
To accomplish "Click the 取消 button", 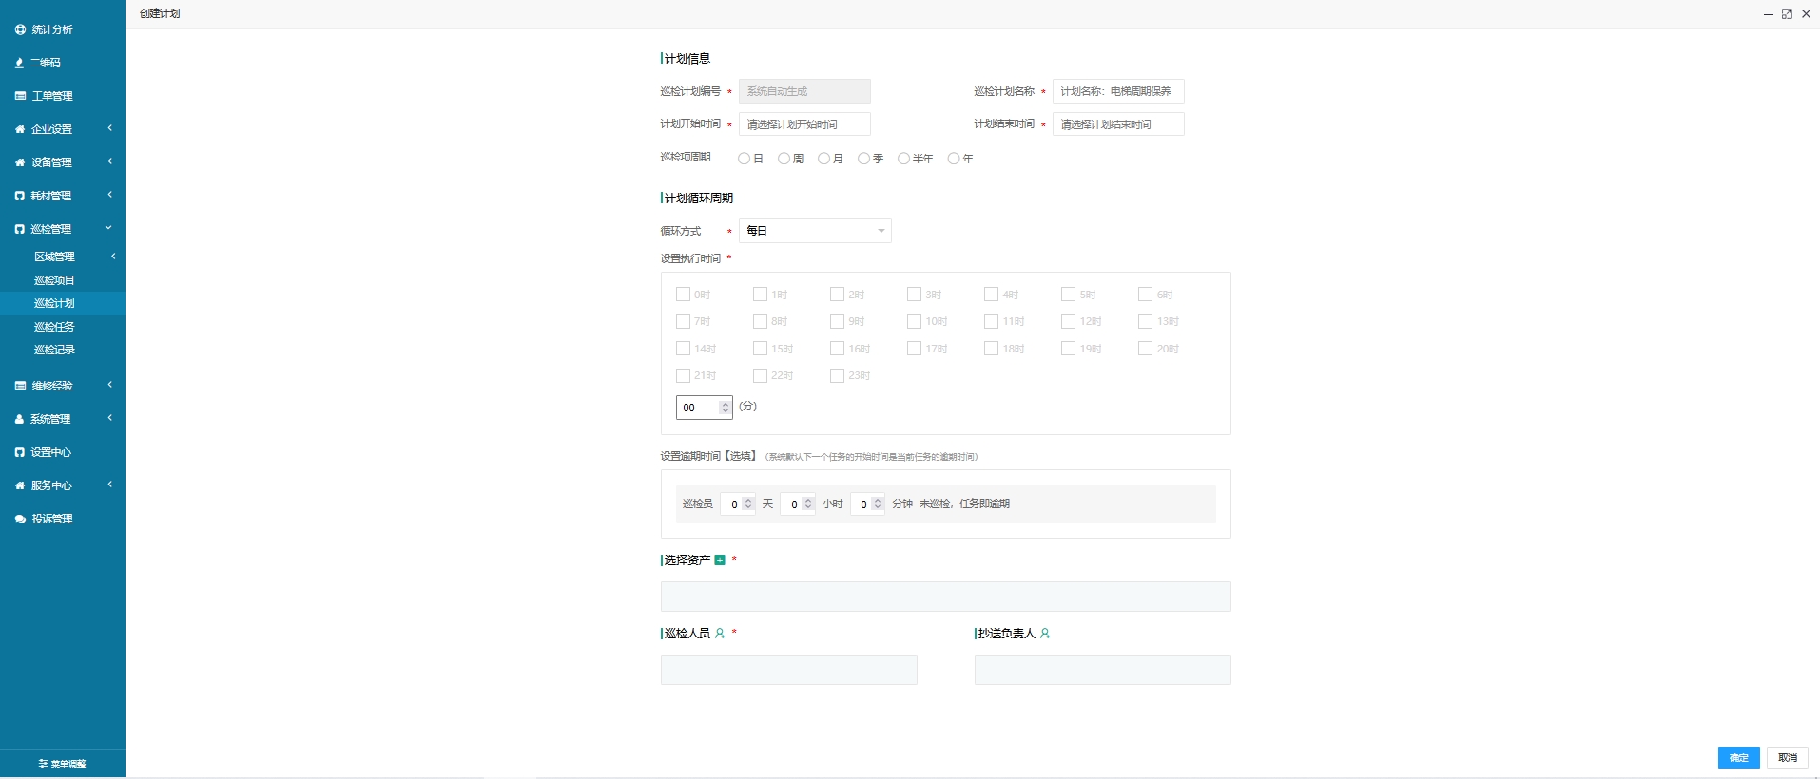I will pyautogui.click(x=1787, y=757).
